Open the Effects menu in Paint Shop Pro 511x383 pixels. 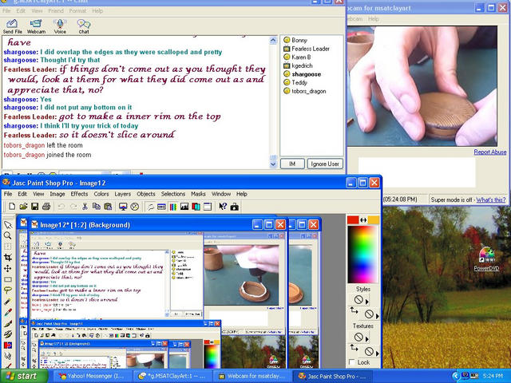point(79,194)
